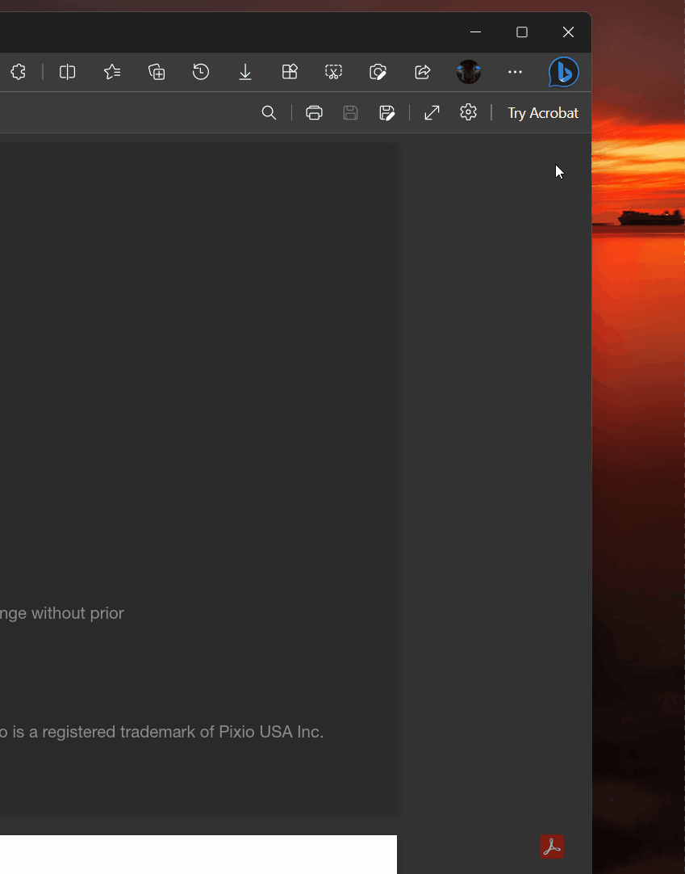
Task: Start Web capture tool
Action: pos(333,72)
